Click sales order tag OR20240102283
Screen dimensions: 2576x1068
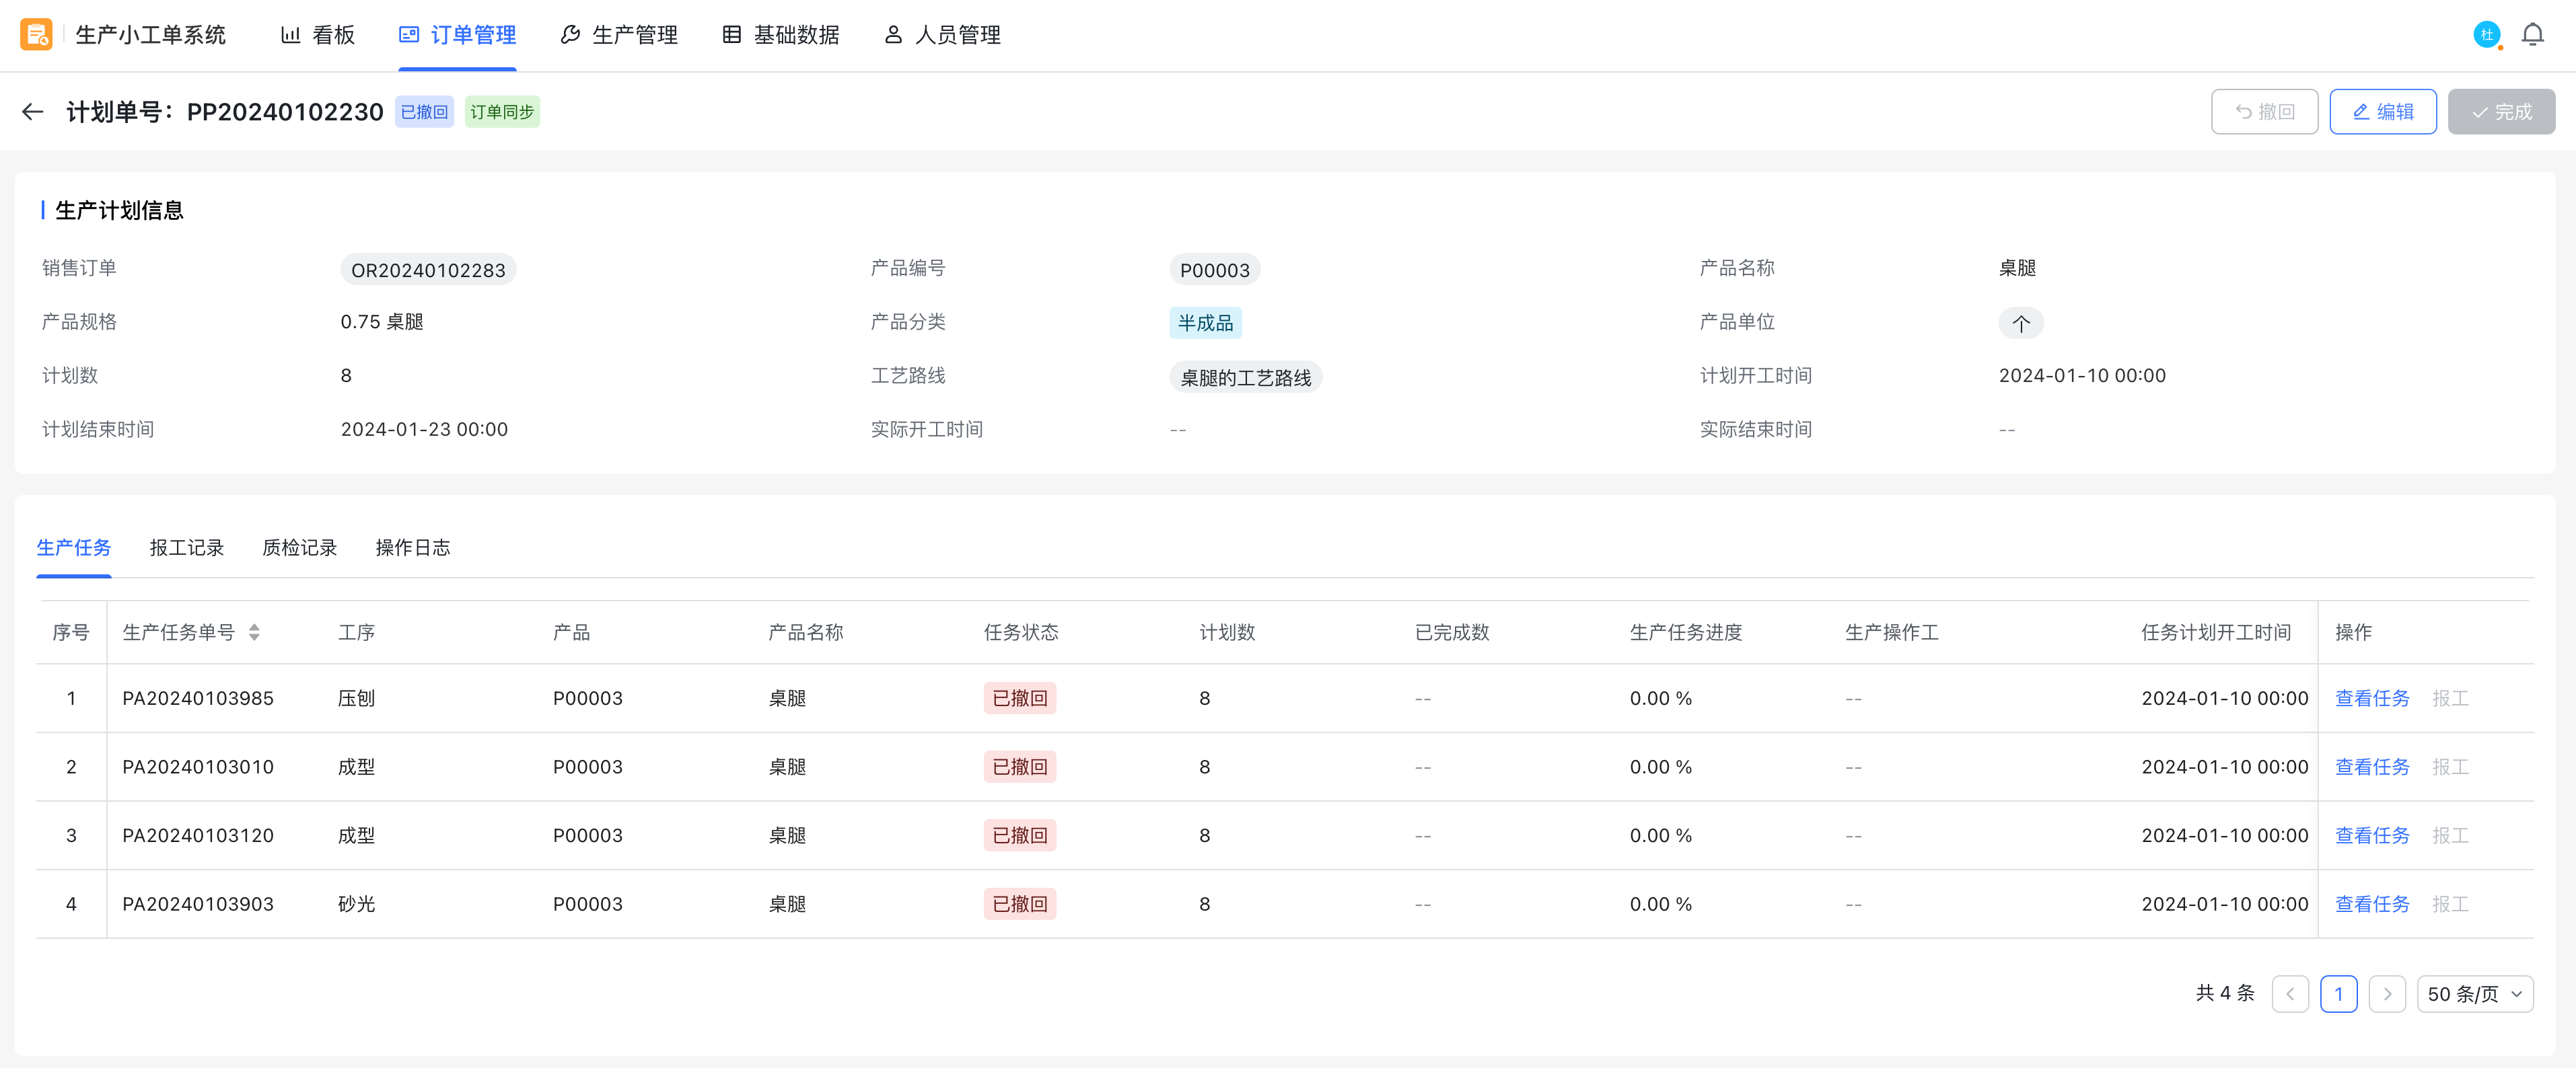[x=428, y=270]
